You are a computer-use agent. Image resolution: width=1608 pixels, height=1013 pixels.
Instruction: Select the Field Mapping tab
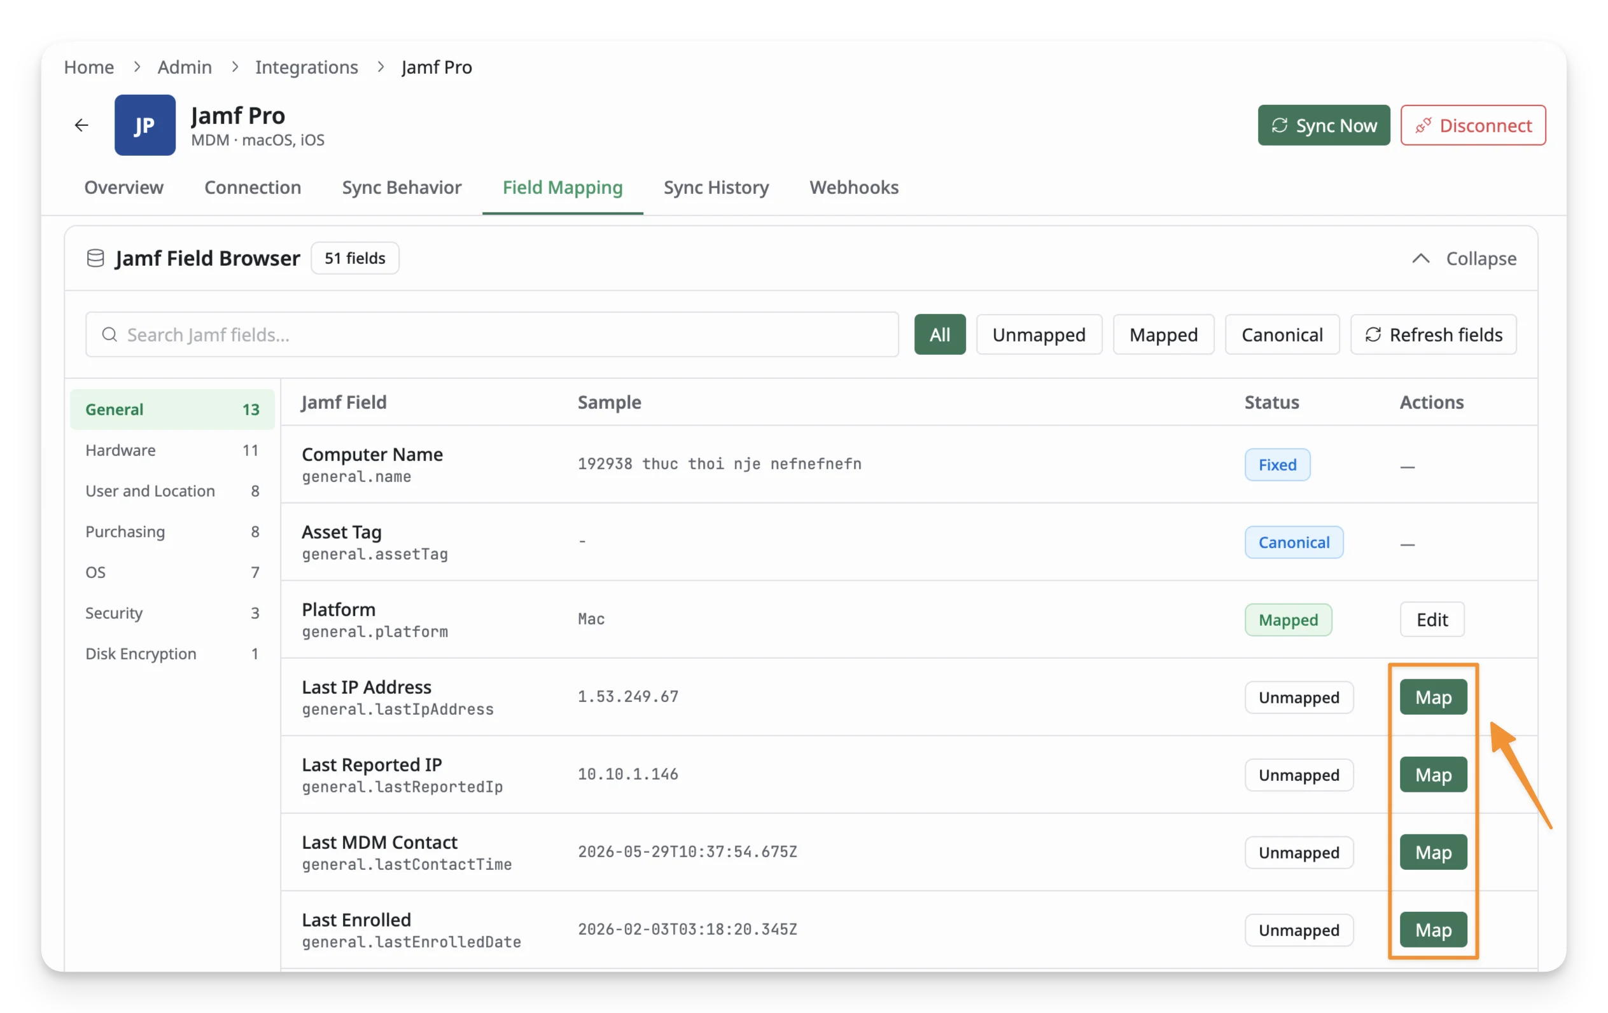click(563, 187)
